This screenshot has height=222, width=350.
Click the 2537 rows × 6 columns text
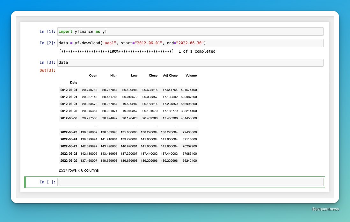(78, 170)
